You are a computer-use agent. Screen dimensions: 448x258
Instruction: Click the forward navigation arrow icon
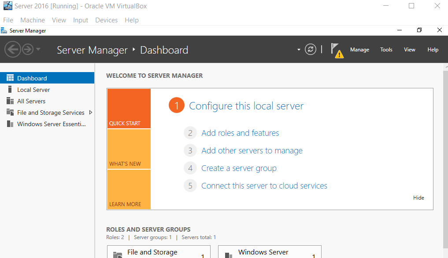point(28,49)
